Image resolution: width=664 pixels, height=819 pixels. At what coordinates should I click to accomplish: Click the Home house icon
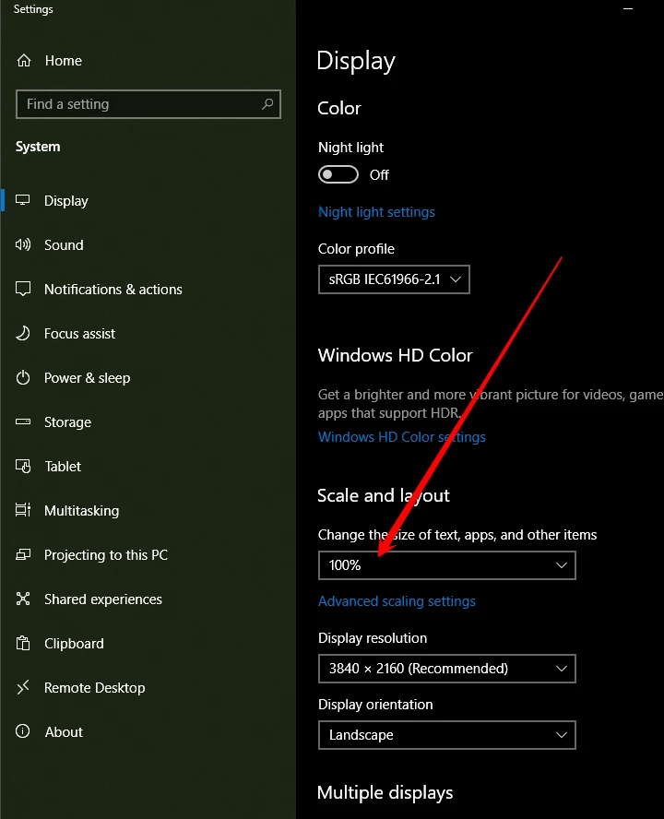23,61
